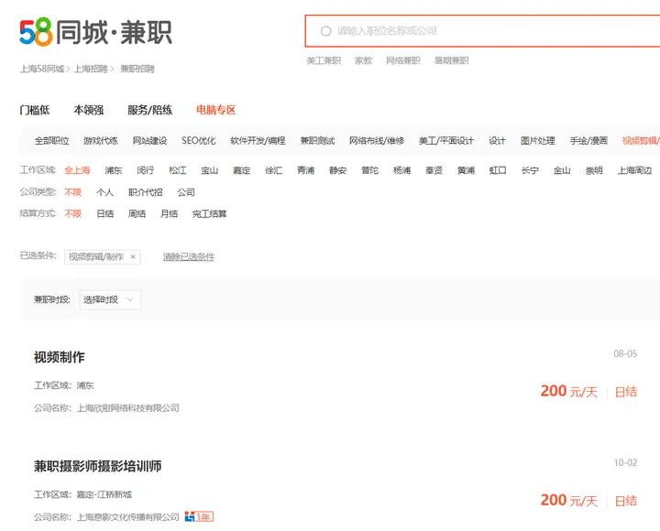Set settlement method to 周结
The image size is (660, 531).
[x=137, y=213]
